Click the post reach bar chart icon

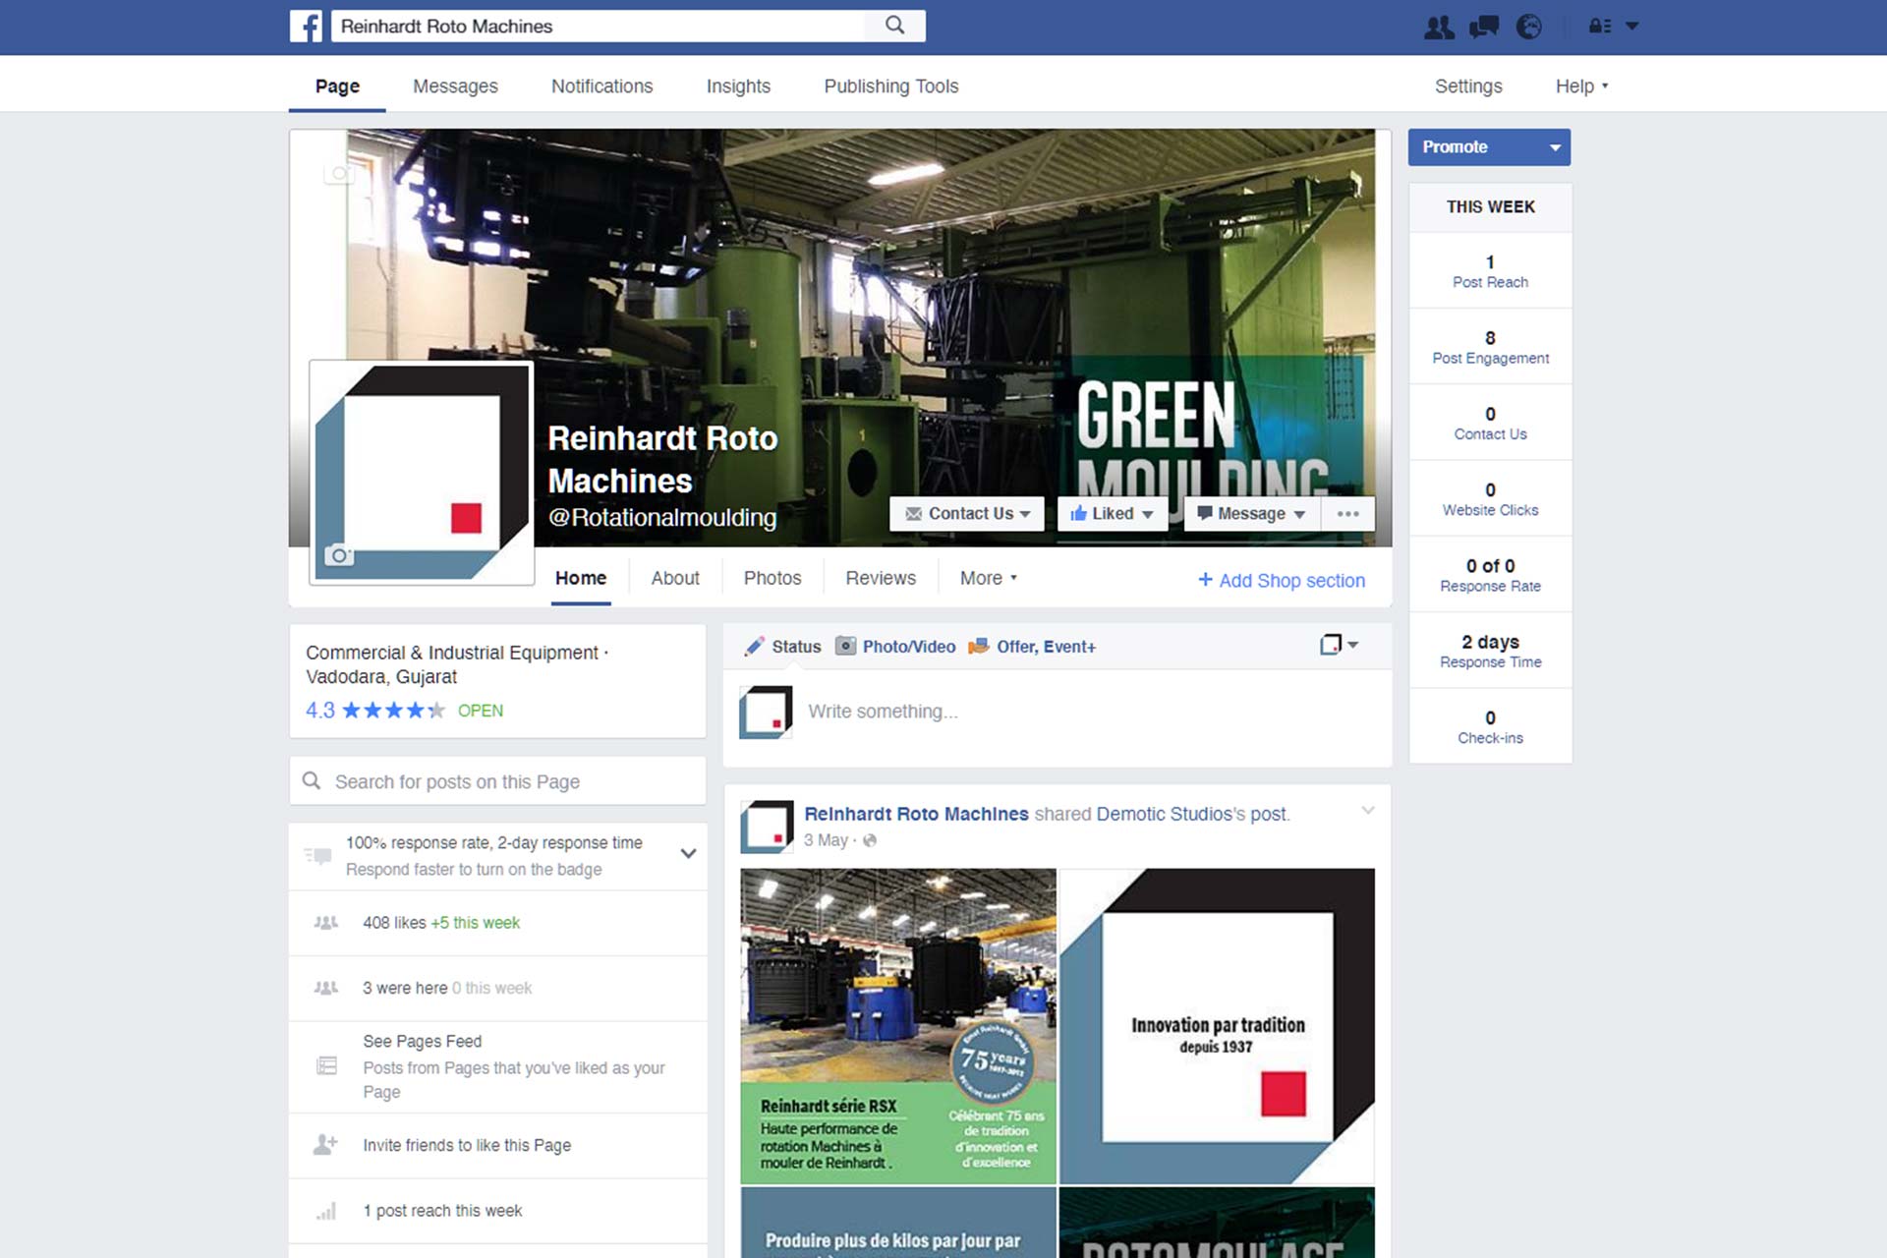click(326, 1211)
